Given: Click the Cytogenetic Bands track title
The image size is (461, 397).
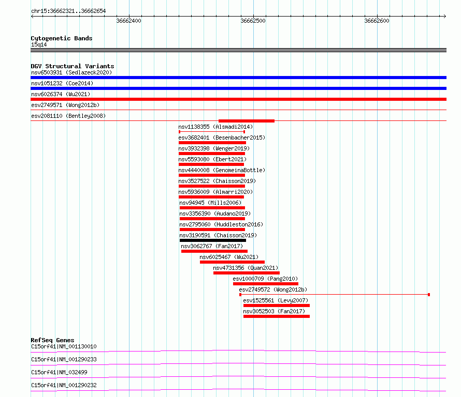Looking at the screenshot, I should 62,38.
